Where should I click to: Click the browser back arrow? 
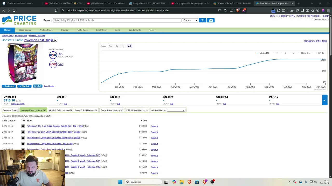click(x=4, y=10)
